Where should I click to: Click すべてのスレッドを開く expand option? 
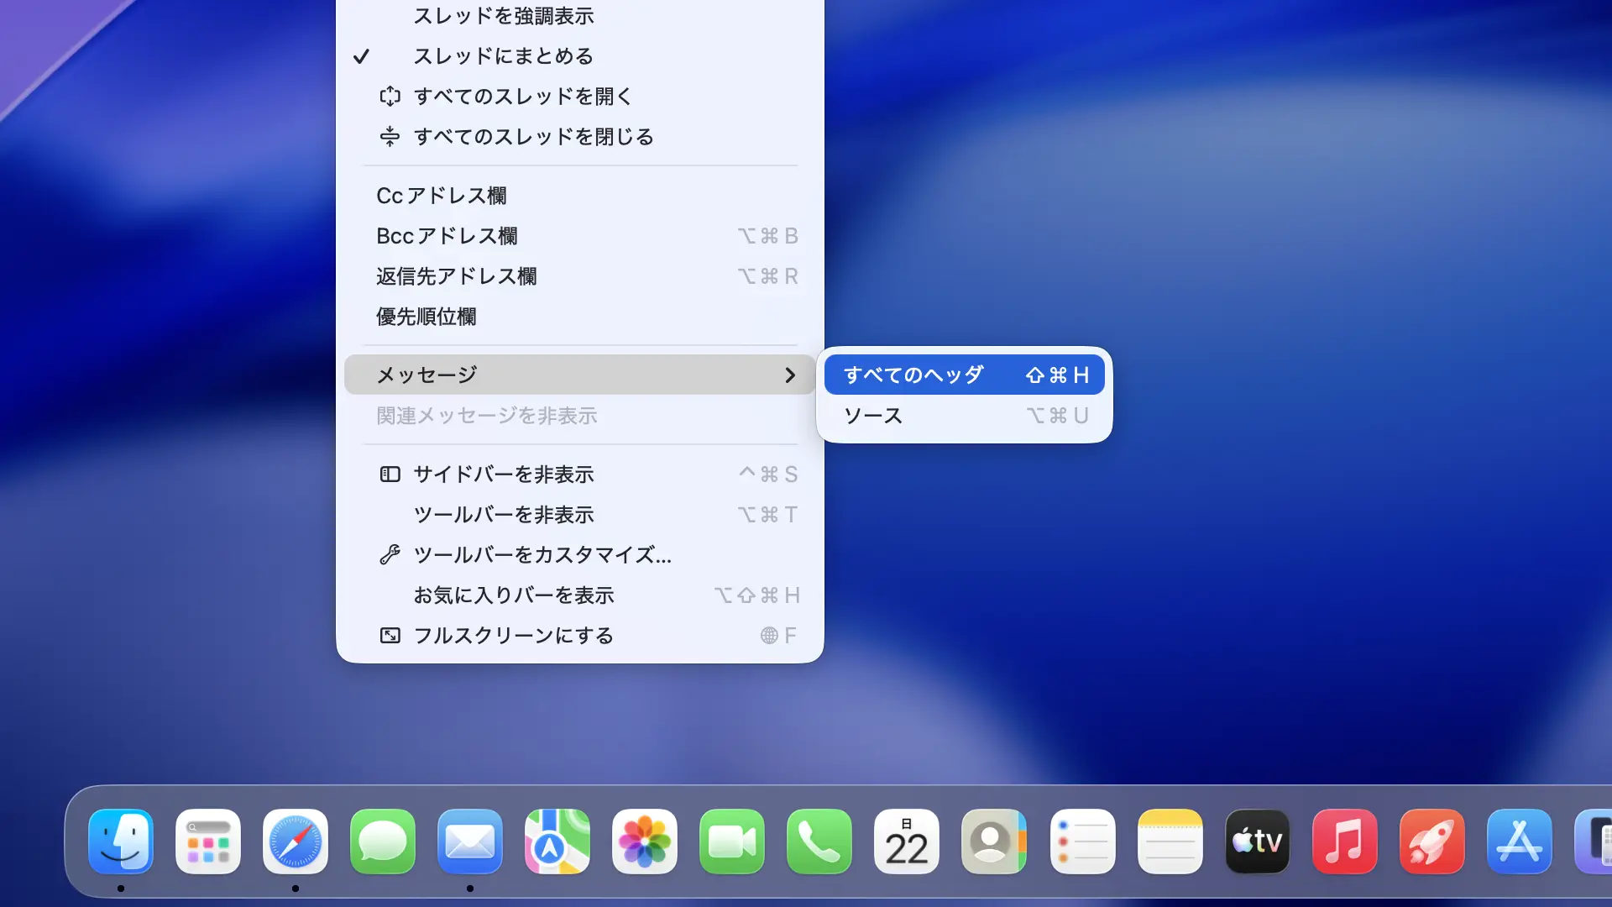pos(521,97)
